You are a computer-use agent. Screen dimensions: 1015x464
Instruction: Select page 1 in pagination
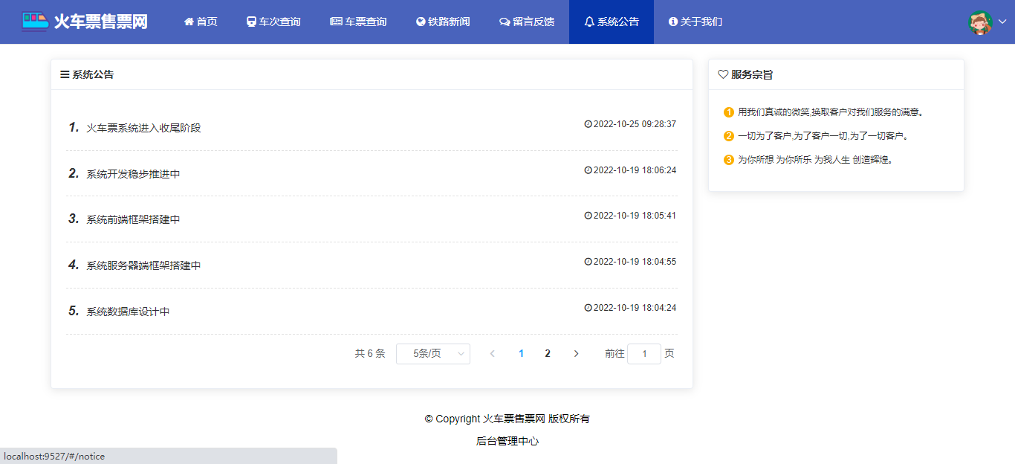coord(521,354)
